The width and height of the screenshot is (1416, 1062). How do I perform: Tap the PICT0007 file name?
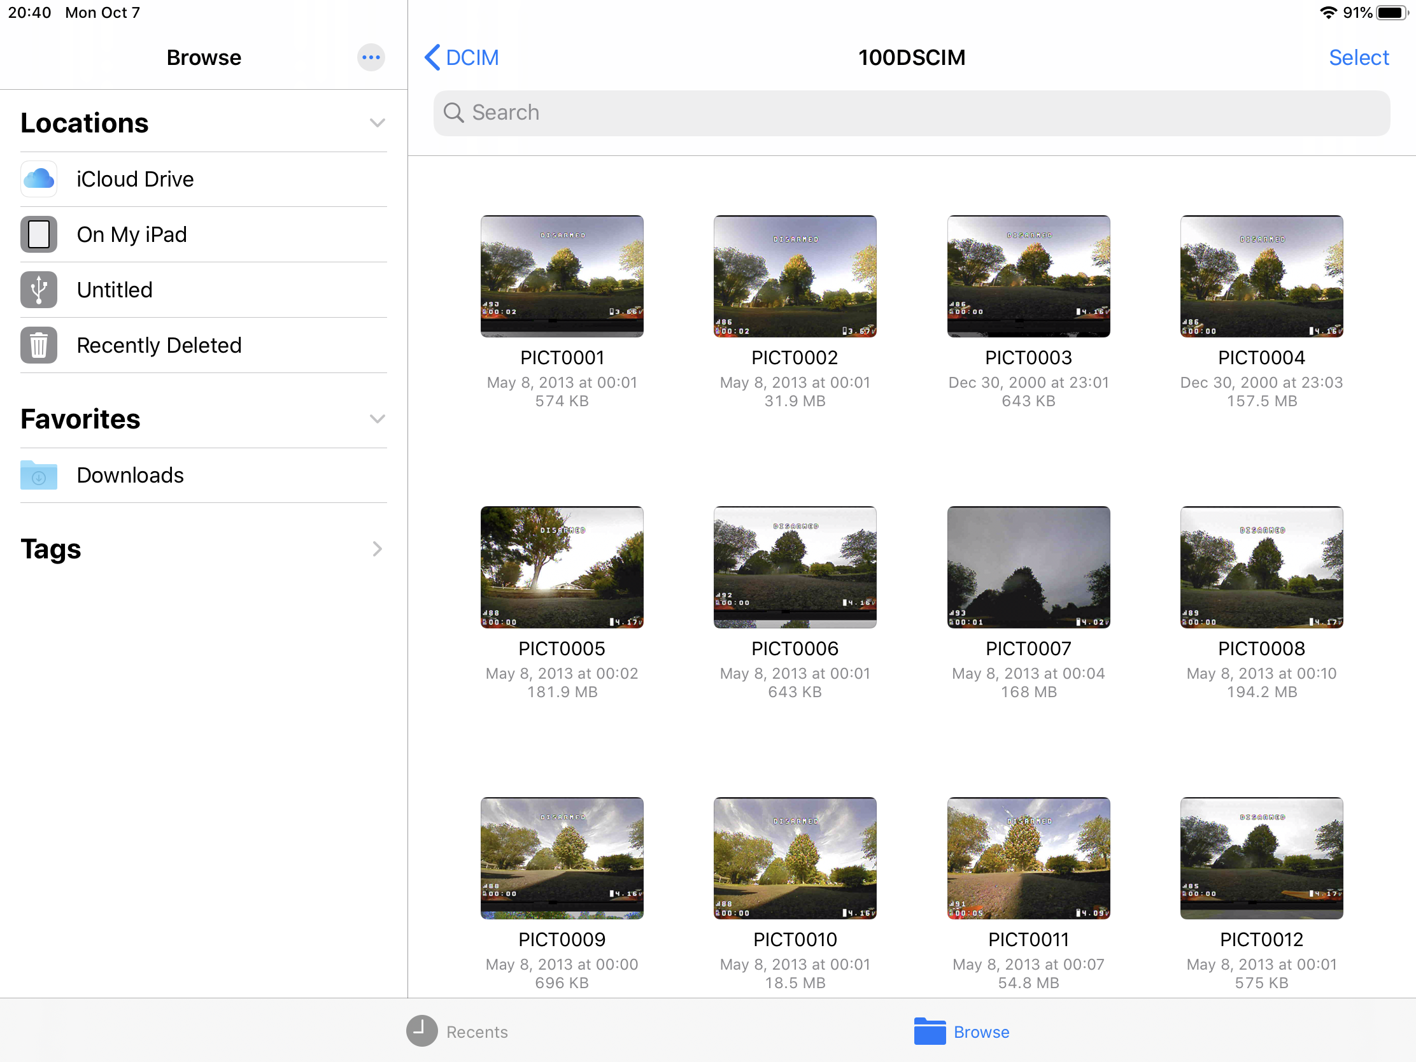[1028, 648]
